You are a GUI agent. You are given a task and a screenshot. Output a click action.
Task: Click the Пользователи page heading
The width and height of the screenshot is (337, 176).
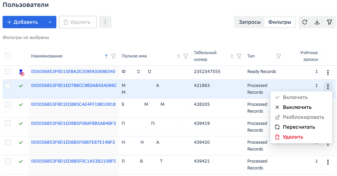[x=26, y=5]
